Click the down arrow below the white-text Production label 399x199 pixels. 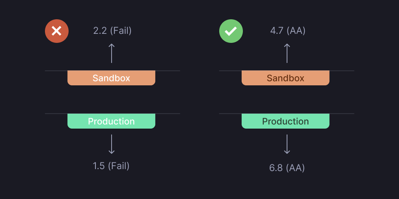point(112,144)
